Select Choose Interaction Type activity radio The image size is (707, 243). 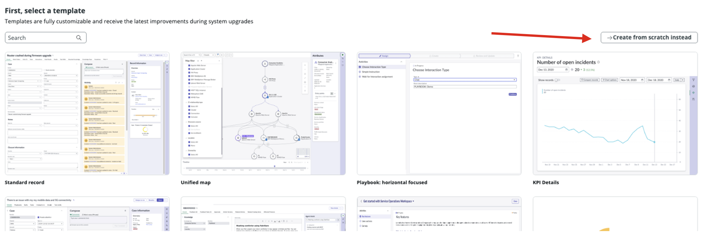click(x=360, y=67)
